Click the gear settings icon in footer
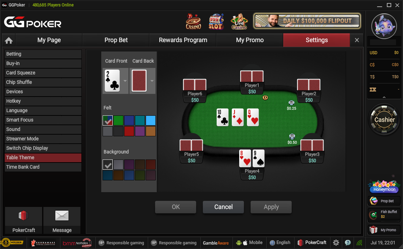Image resolution: width=403 pixels, height=249 pixels. (x=336, y=243)
